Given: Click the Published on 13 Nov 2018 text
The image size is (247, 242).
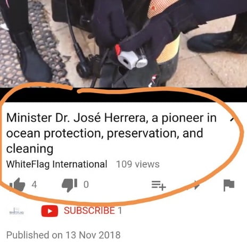Looking at the screenshot, I should 63,235.
